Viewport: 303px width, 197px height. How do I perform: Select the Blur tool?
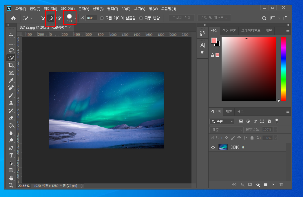[11, 133]
